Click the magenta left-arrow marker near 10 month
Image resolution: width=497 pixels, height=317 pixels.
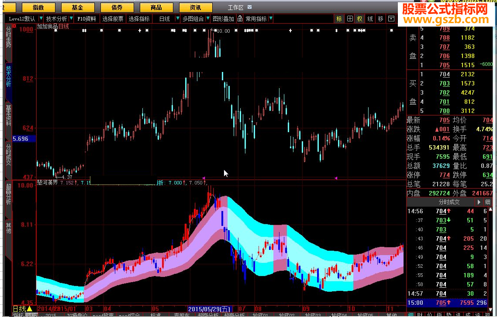pos(336,178)
